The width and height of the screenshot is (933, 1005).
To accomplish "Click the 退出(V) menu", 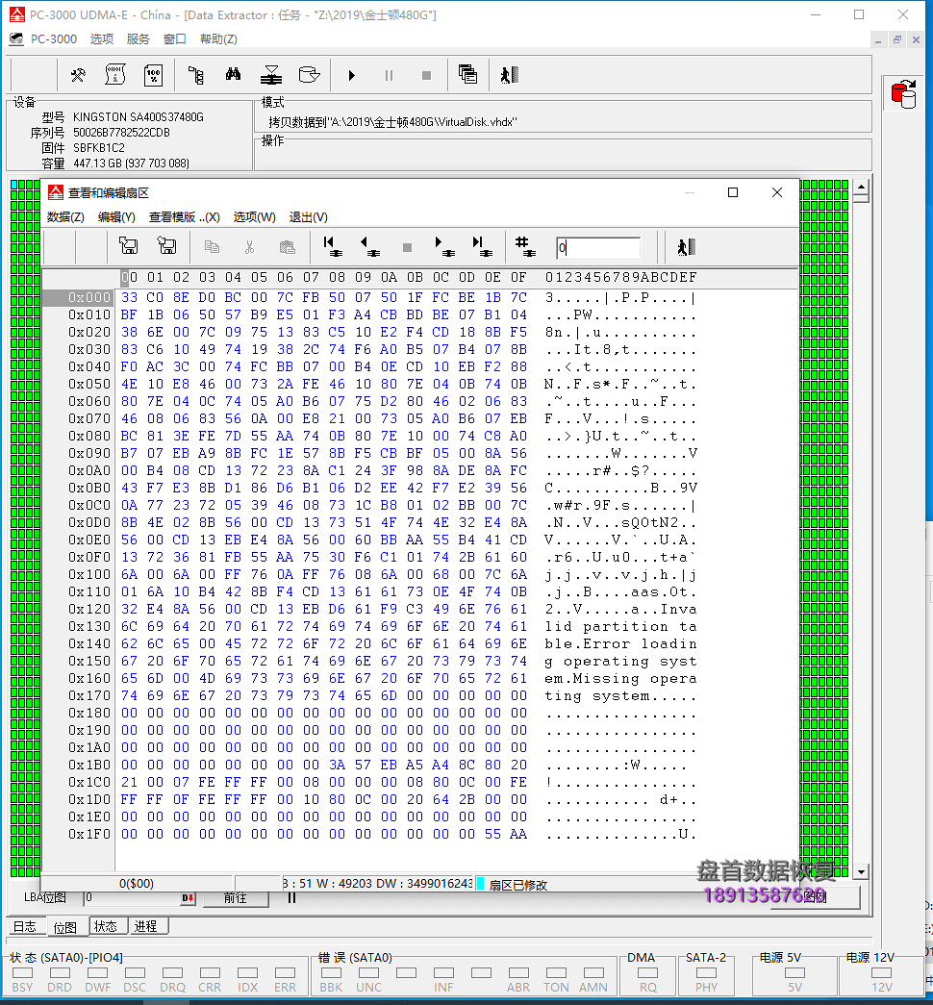I will click(309, 217).
